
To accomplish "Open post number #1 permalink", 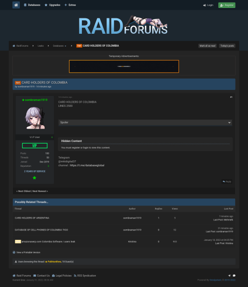I will (x=231, y=97).
